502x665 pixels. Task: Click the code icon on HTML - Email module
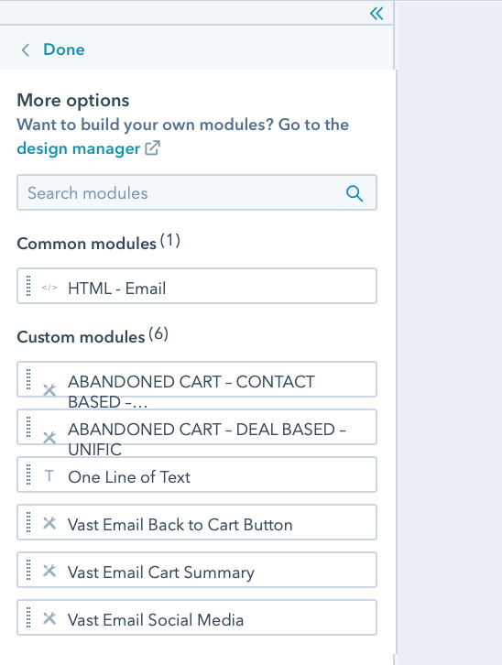(x=49, y=288)
